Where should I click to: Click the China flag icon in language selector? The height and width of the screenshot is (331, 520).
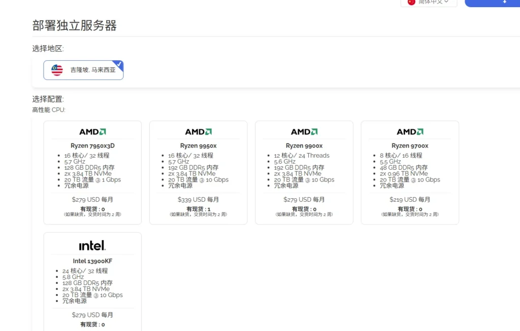(x=411, y=2)
